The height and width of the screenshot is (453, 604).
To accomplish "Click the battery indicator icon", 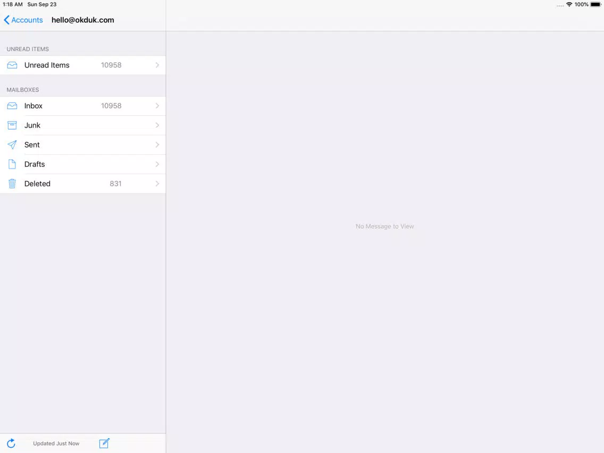I will (x=596, y=5).
